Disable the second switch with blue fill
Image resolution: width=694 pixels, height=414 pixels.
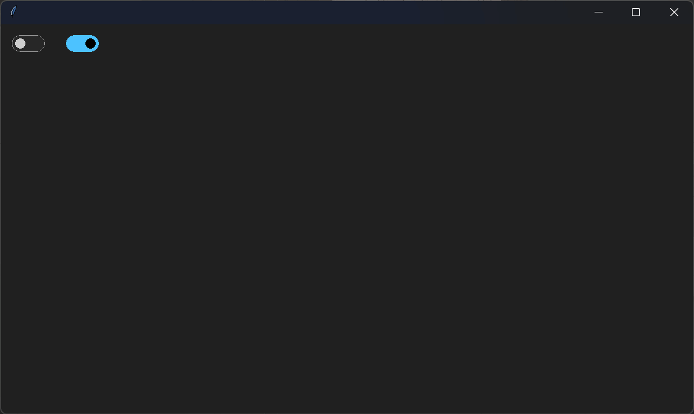82,44
